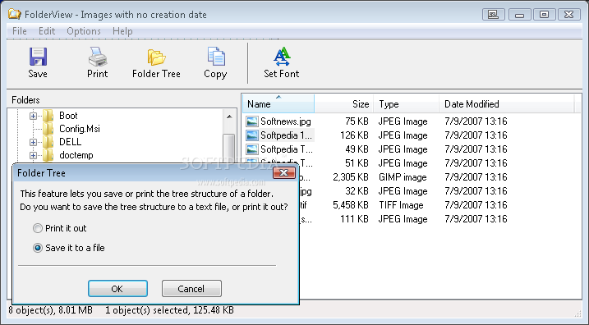
Task: Click the Softpedia T... 49 KB file icon
Action: (252, 149)
